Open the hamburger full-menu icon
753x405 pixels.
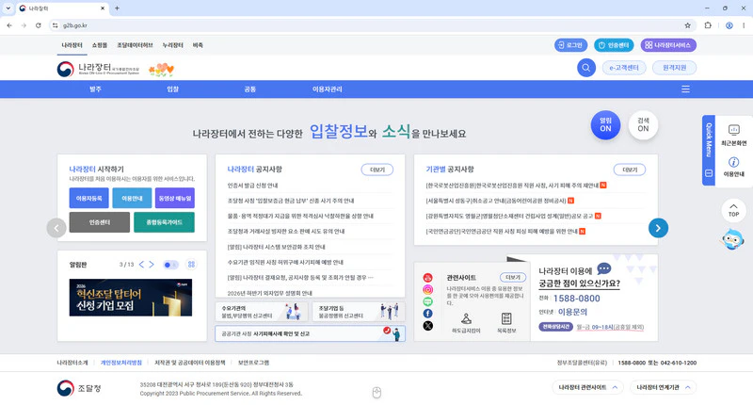[685, 89]
